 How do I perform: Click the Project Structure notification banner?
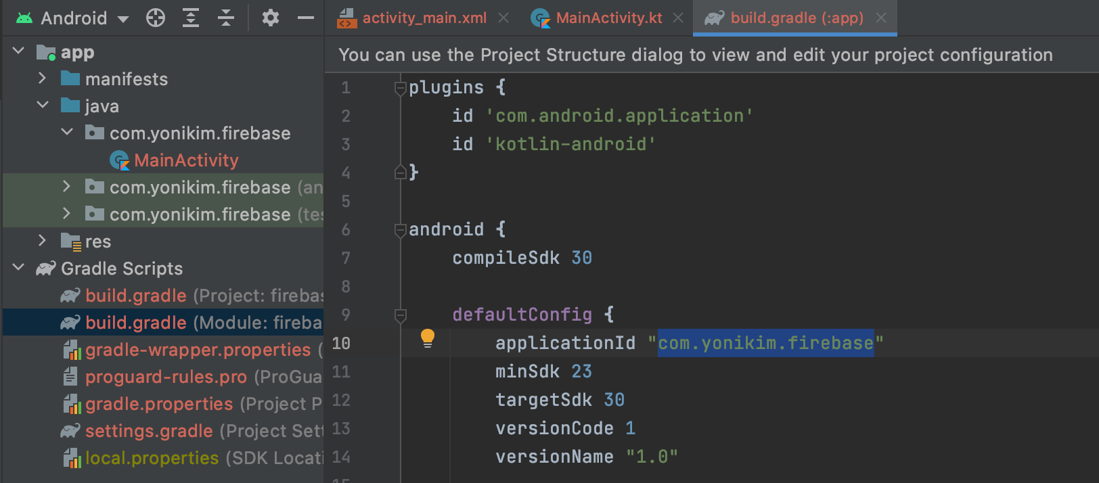[x=711, y=55]
